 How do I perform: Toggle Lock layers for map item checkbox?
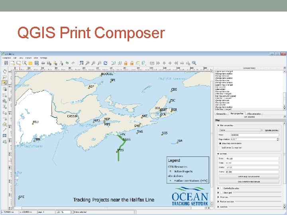(x=220, y=148)
